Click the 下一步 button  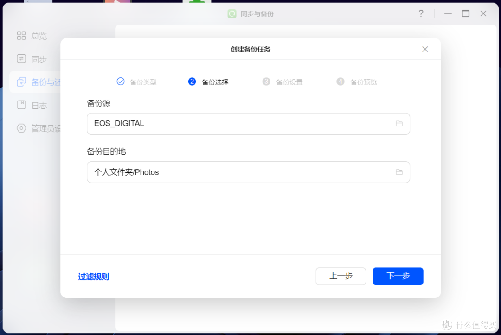(398, 276)
